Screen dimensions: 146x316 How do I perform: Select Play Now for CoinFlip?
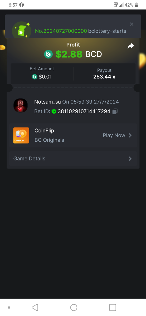pyautogui.click(x=114, y=135)
